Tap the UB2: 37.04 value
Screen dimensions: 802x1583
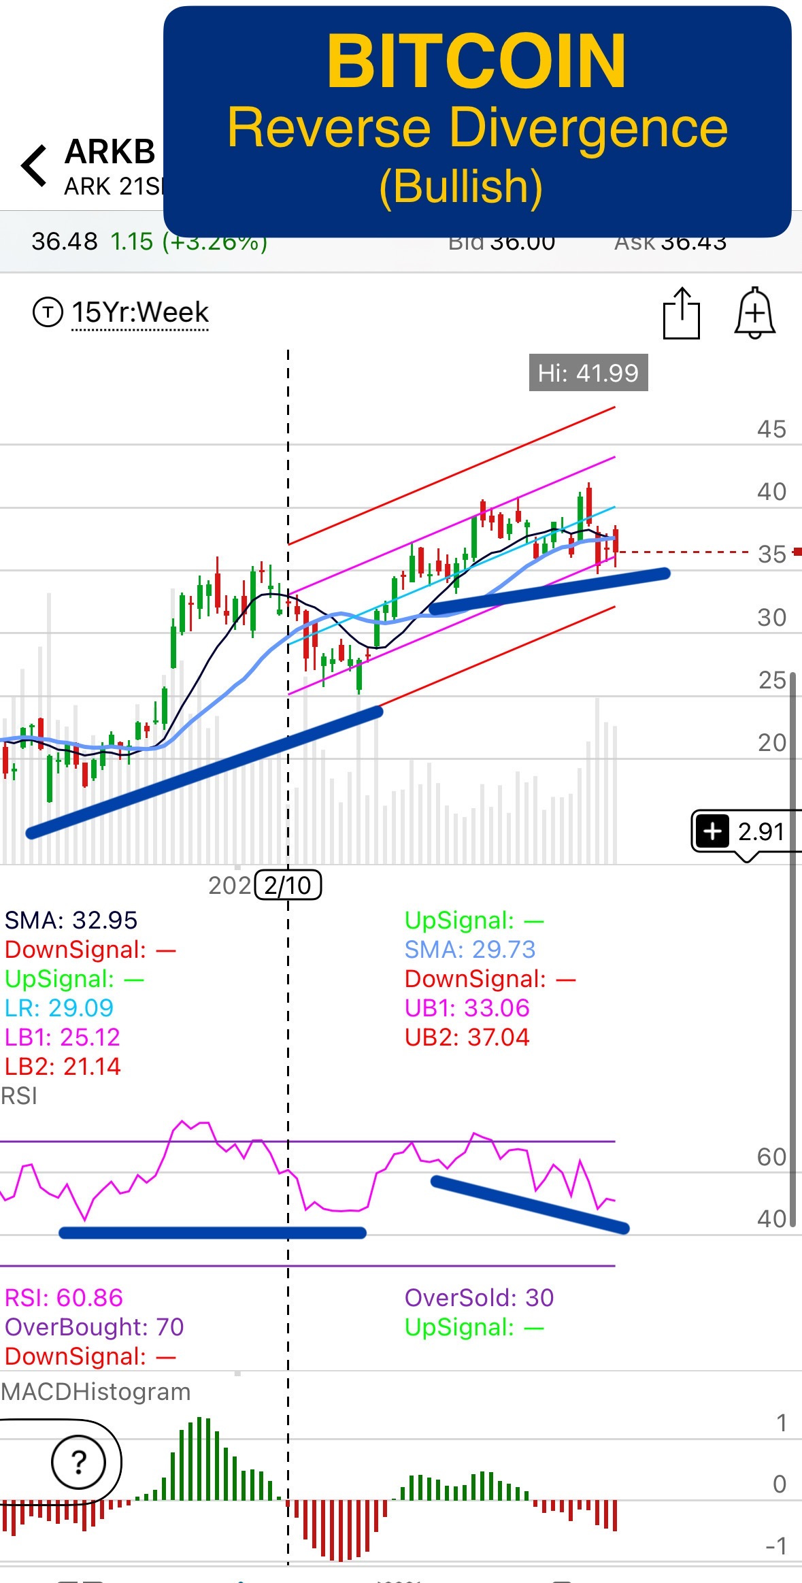tap(467, 1037)
